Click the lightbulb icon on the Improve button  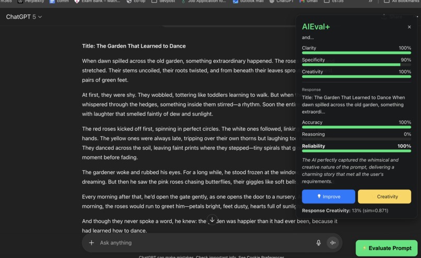pyautogui.click(x=319, y=196)
